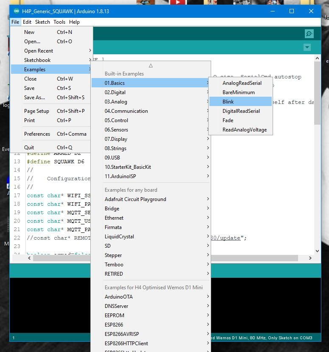
Task: Open the Fade example sketch
Action: click(240, 120)
